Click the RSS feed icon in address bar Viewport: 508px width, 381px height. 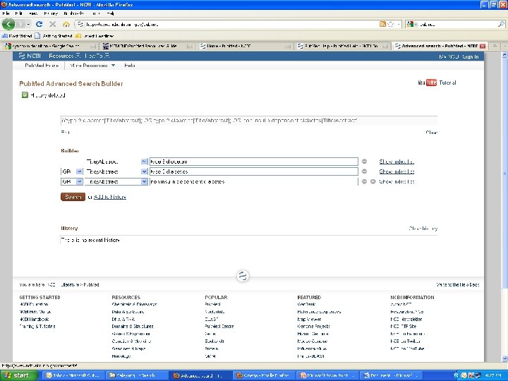pyautogui.click(x=382, y=24)
